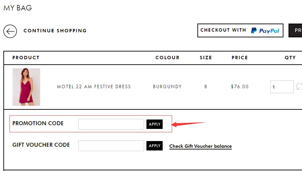Viewport: 302px width, 171px height.
Task: Click the Size column header
Action: tap(206, 58)
